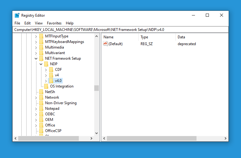The image size is (241, 158).
Task: Open the Favorites menu
Action: (x=54, y=23)
